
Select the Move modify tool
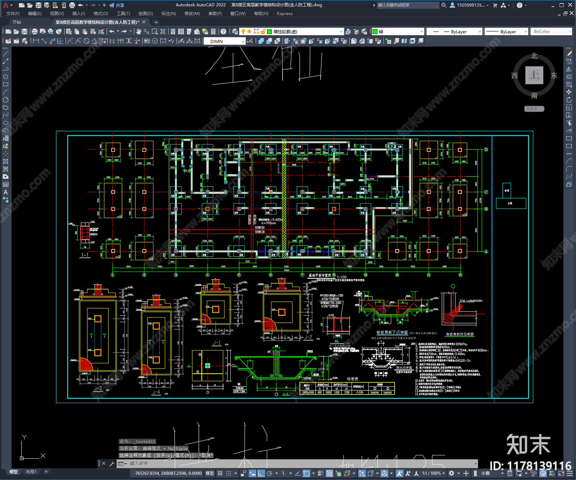[x=569, y=92]
